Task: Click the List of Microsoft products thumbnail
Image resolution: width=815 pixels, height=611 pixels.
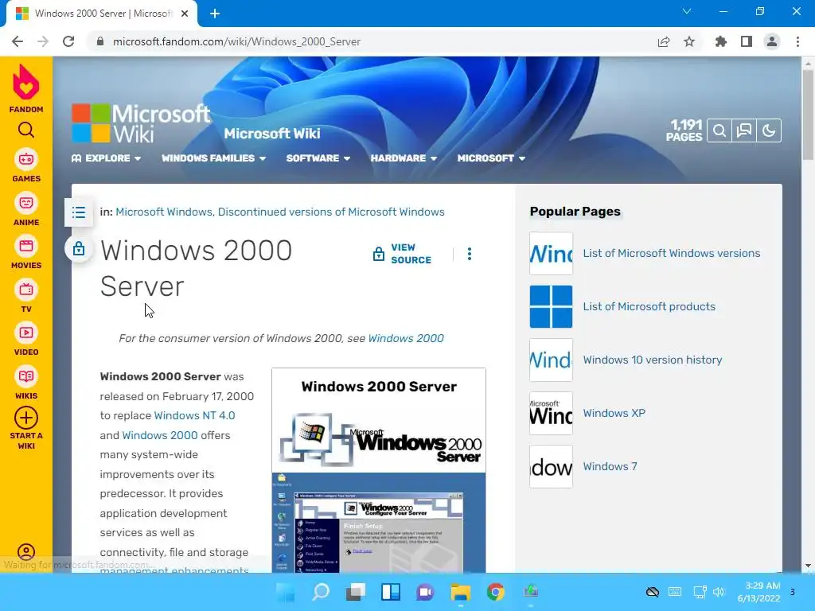Action: [x=551, y=306]
